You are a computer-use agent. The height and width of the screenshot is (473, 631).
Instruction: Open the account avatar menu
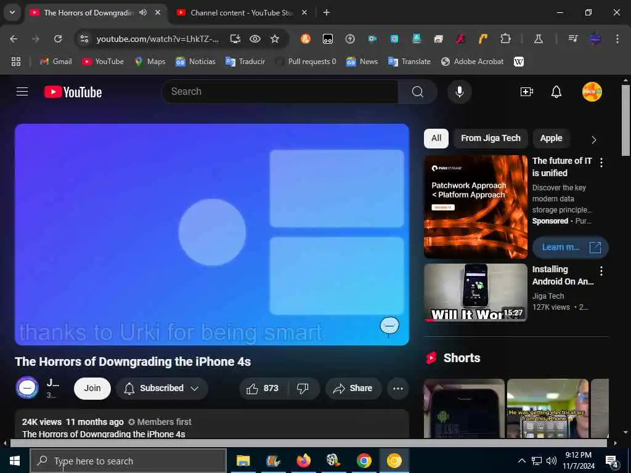(x=592, y=92)
